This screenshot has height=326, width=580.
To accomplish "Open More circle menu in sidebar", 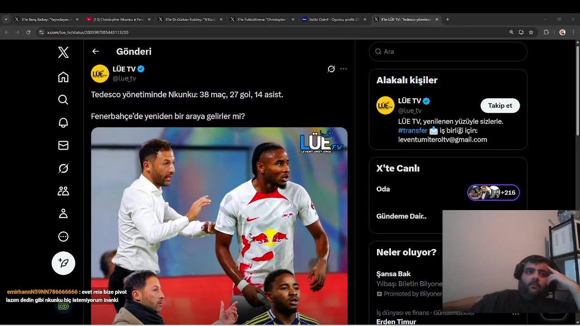I will click(x=63, y=236).
